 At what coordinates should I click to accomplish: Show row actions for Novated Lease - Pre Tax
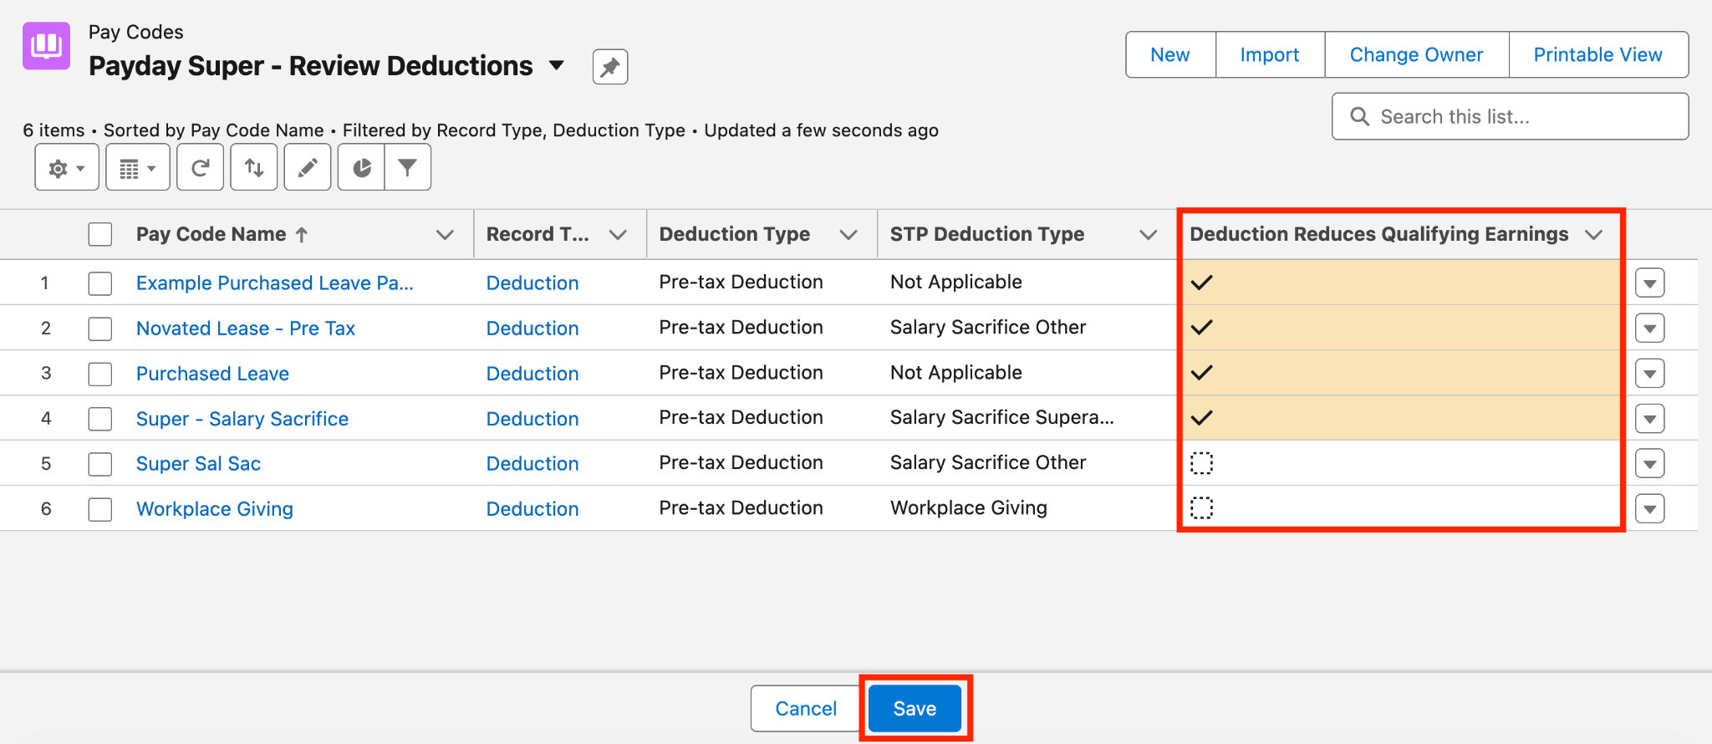1650,329
